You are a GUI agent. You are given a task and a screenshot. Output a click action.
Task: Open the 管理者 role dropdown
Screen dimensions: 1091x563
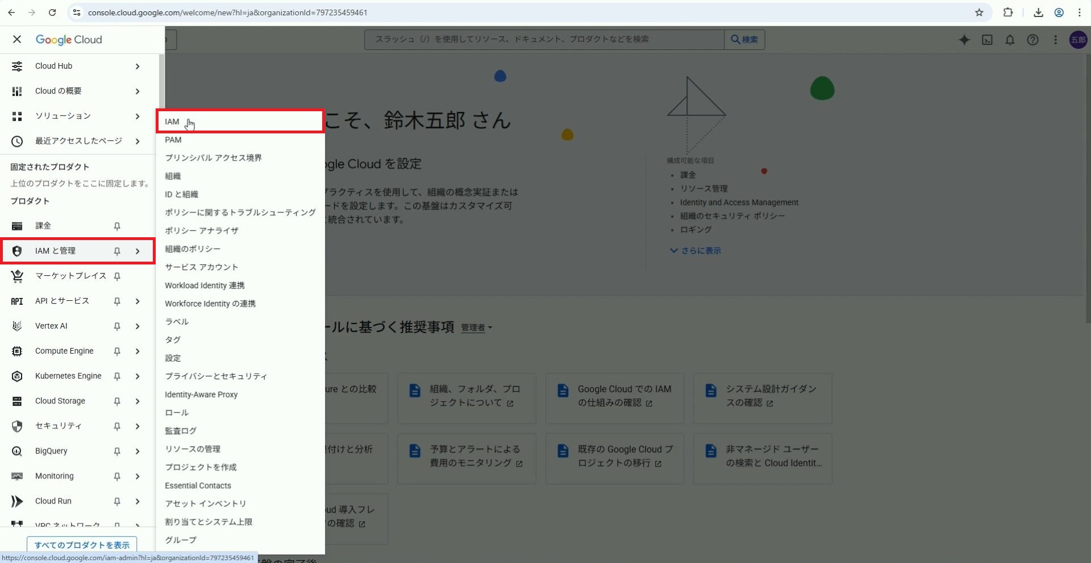tap(476, 327)
